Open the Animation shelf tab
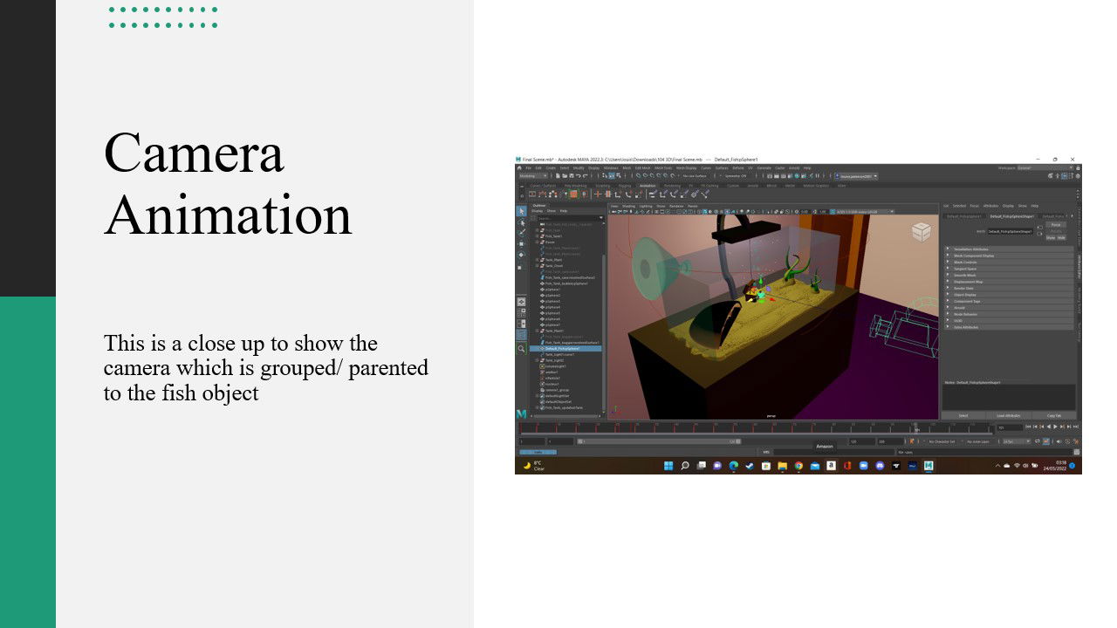 coord(647,186)
